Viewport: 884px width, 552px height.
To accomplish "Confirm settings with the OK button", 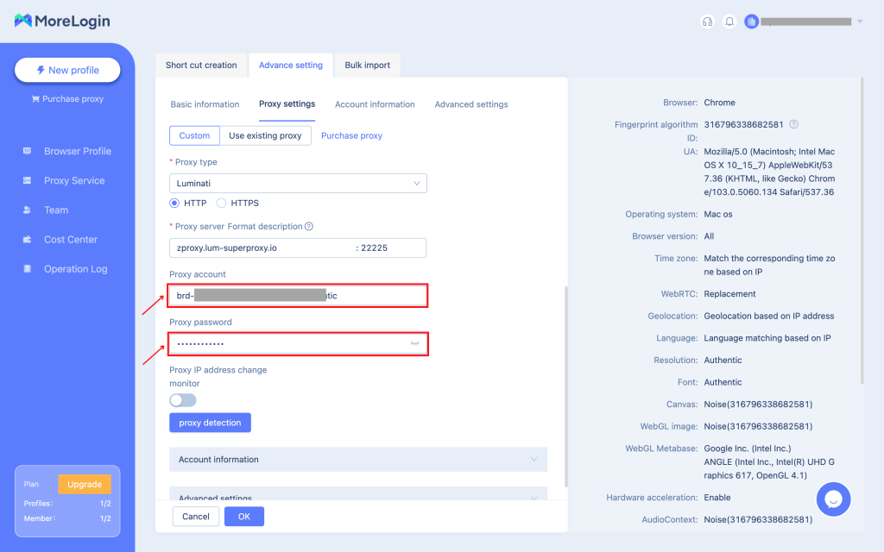I will click(x=244, y=517).
